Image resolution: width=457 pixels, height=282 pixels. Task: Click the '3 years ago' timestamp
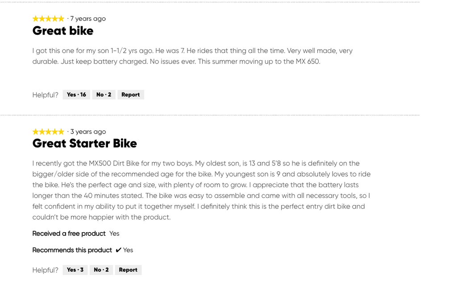click(x=88, y=132)
